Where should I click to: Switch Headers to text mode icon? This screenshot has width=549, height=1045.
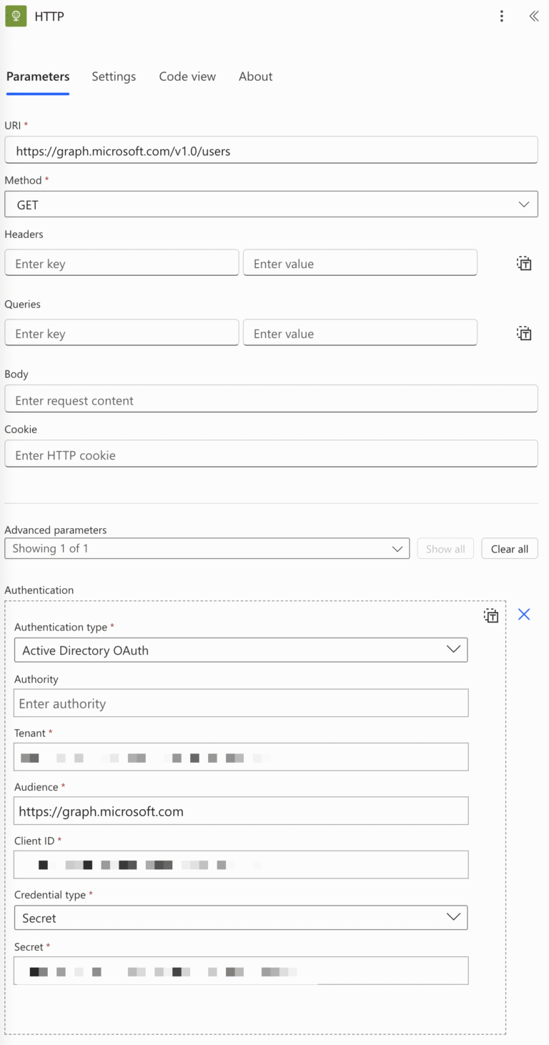(x=524, y=263)
